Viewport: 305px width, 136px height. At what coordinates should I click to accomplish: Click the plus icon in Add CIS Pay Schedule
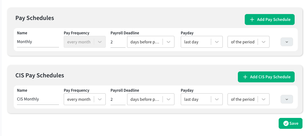(x=245, y=77)
